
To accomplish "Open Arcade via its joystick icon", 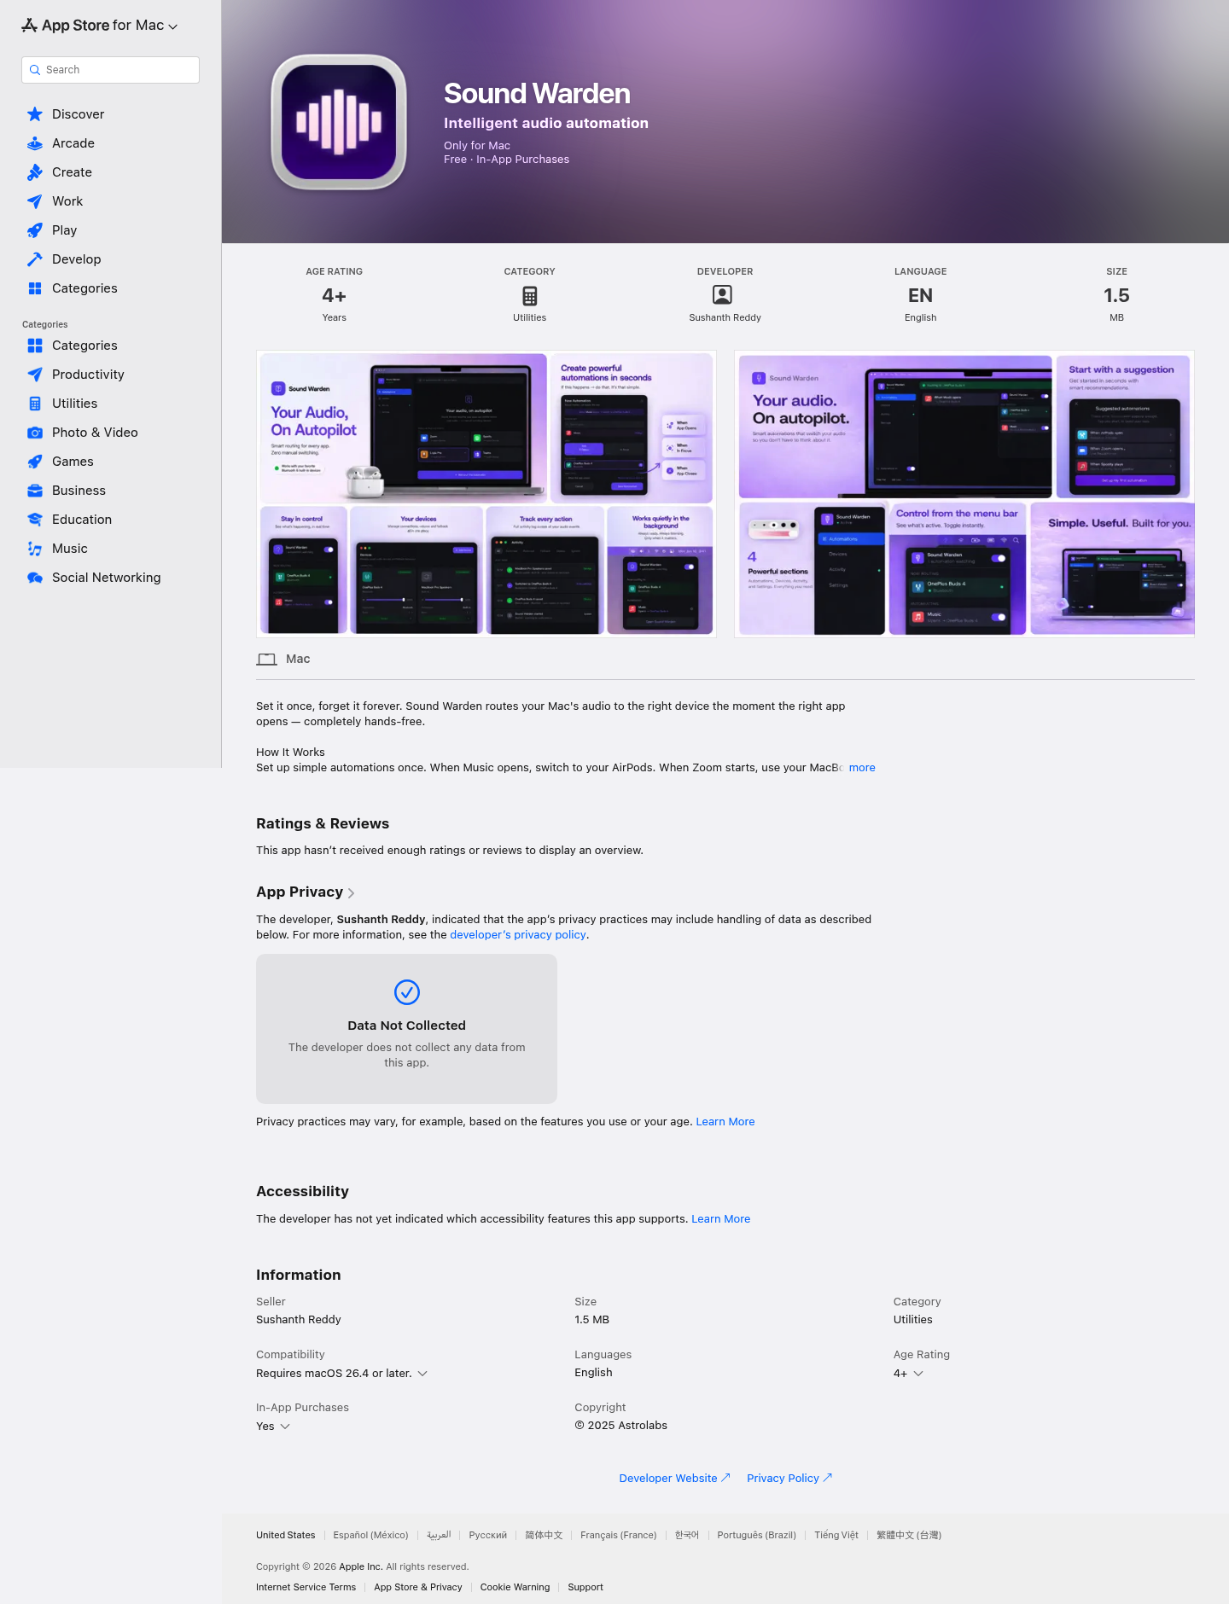I will click(x=35, y=143).
